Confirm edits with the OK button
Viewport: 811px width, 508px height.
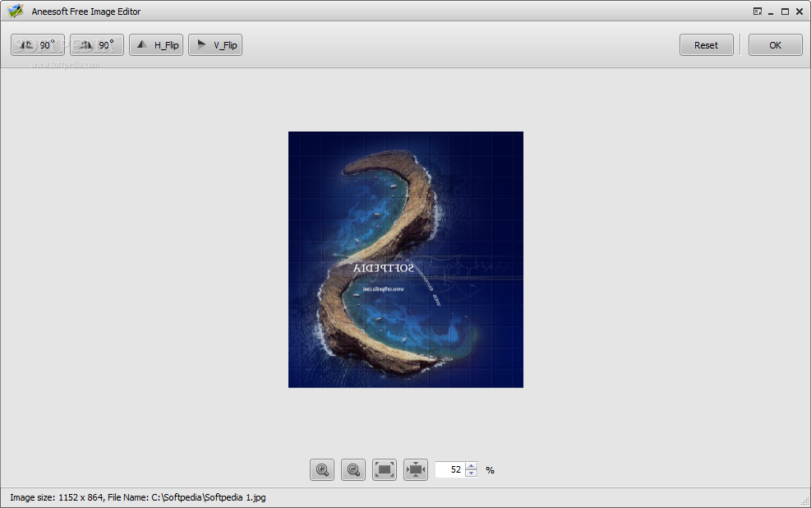tap(776, 45)
